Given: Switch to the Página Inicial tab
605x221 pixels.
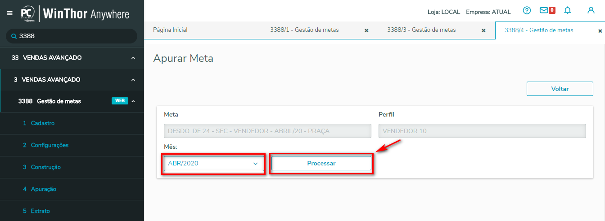Looking at the screenshot, I should pyautogui.click(x=170, y=30).
